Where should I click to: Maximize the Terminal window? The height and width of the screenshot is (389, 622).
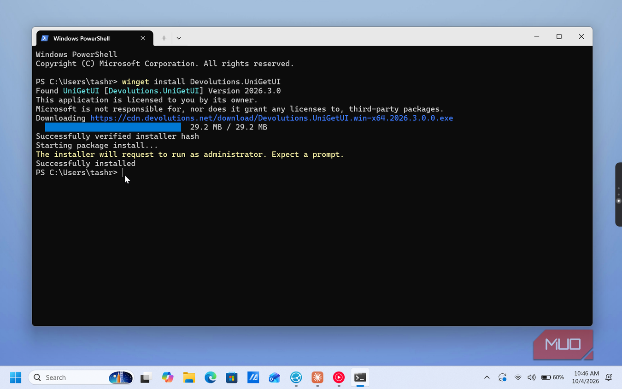tap(559, 36)
